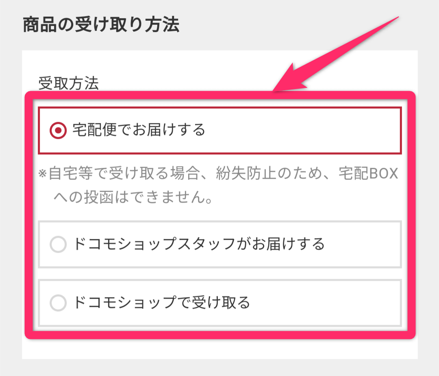This screenshot has width=439, height=376.
Task: Click the empty radio circle for shop staff delivery
Action: (x=59, y=245)
